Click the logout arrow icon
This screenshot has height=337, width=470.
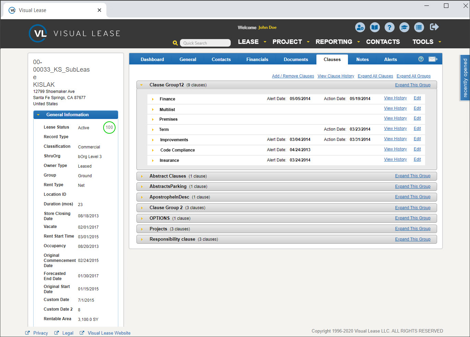tap(434, 27)
